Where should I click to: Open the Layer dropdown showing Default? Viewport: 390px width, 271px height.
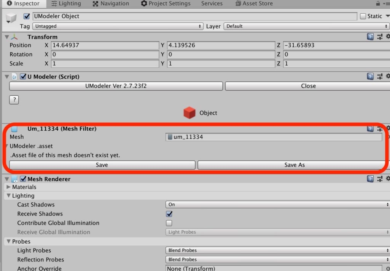306,26
